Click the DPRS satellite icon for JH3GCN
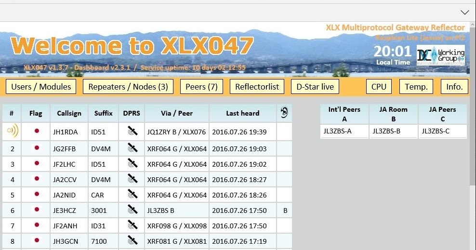Viewport: 476px width, 250px height. pyautogui.click(x=132, y=240)
